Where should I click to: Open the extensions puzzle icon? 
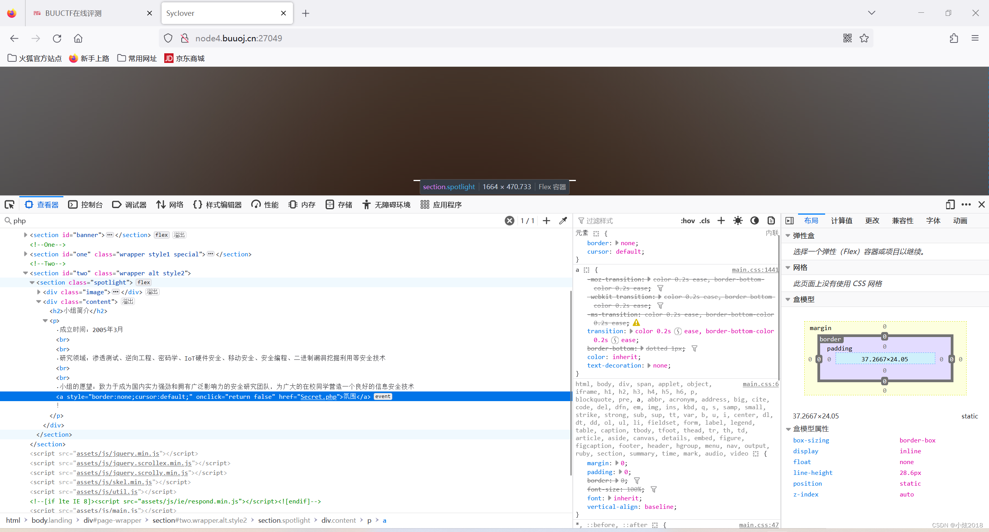954,38
